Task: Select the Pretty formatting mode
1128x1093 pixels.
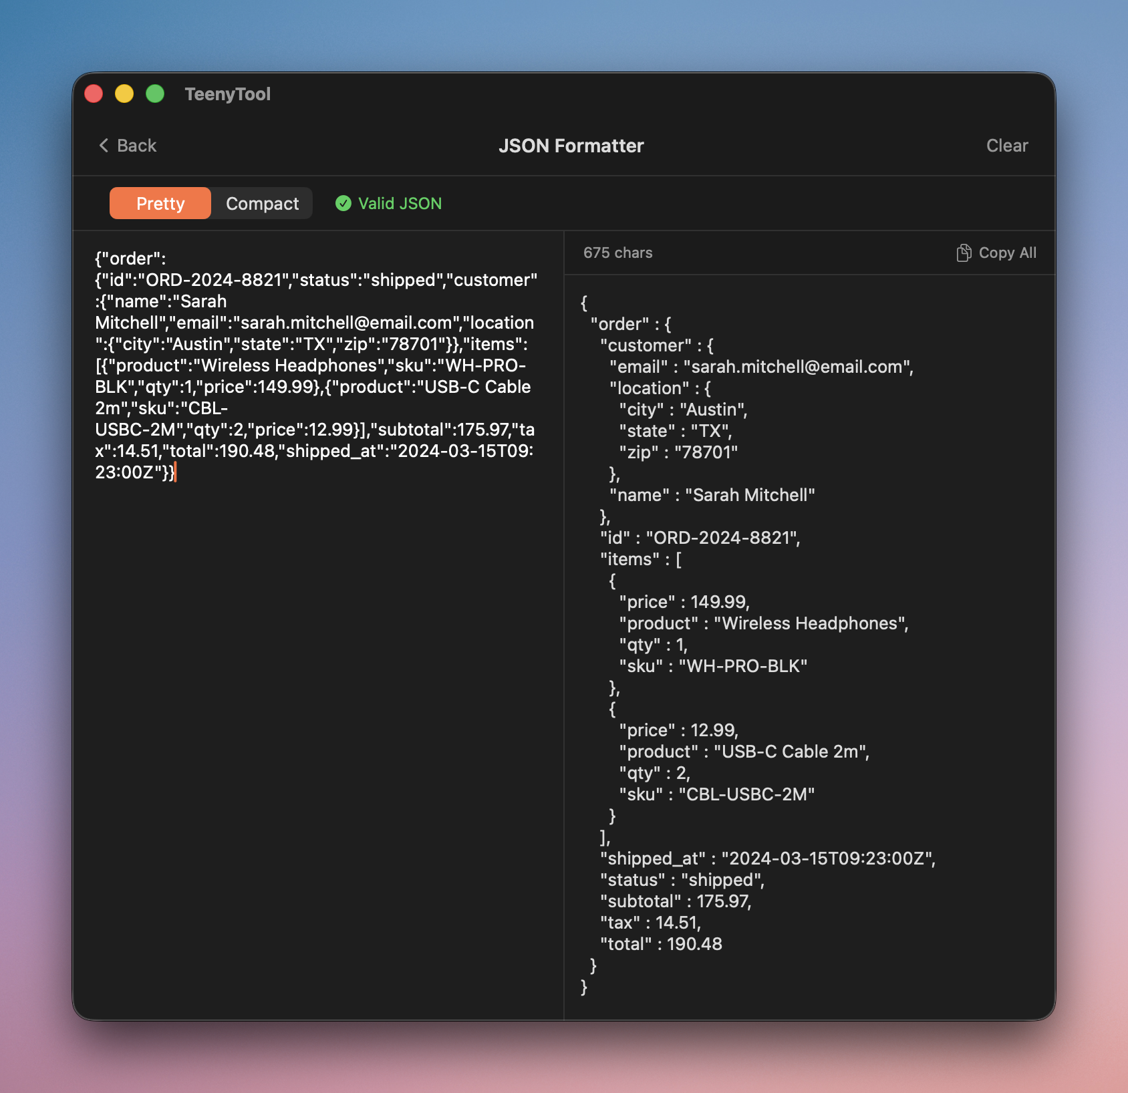Action: point(160,203)
